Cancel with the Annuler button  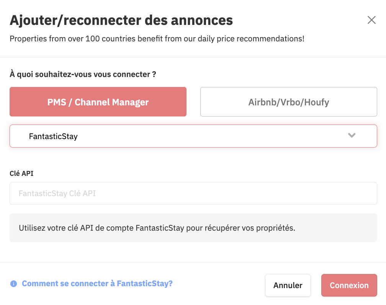tap(288, 285)
